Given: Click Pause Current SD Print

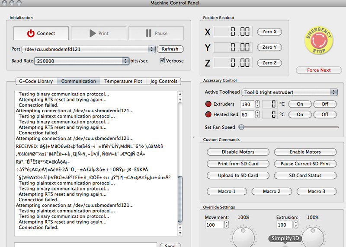Looking at the screenshot, I should coord(305,164).
